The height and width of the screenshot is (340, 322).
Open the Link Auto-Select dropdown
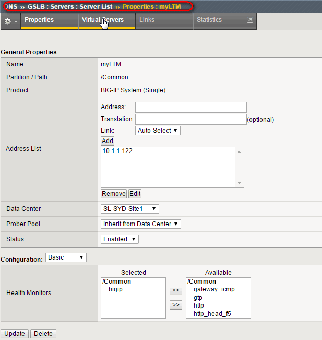tap(158, 131)
